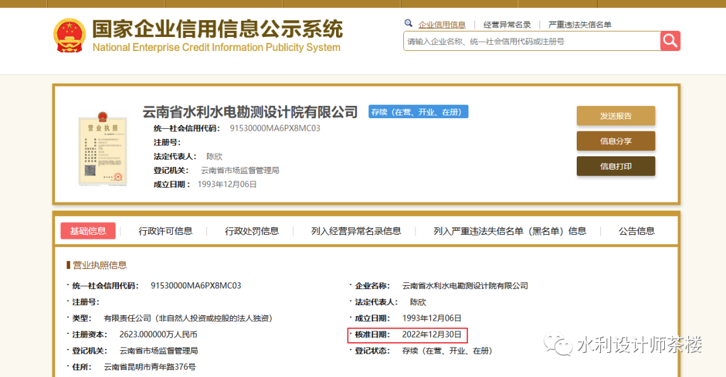Click the national emblem logo
This screenshot has width=726, height=377.
click(69, 35)
